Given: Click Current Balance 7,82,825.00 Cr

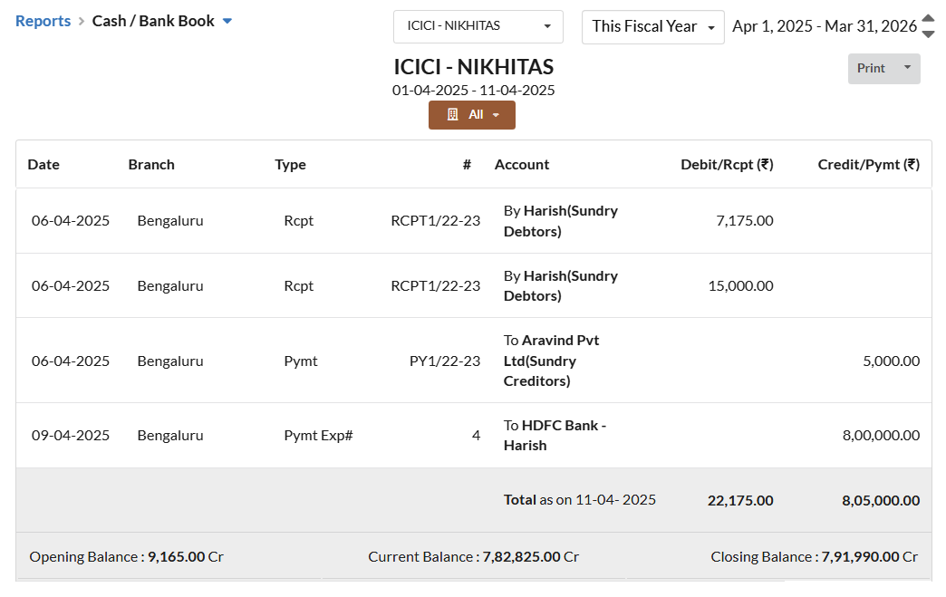Looking at the screenshot, I should 474,556.
